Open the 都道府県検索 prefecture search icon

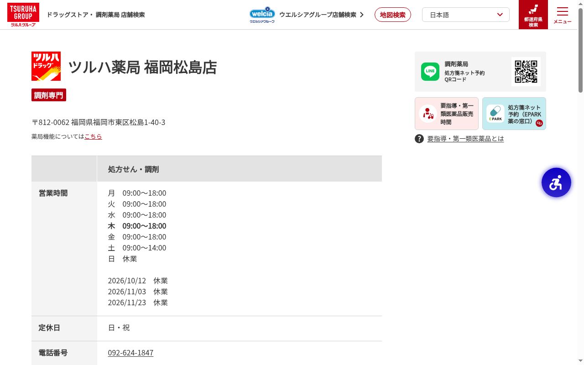coord(533,15)
